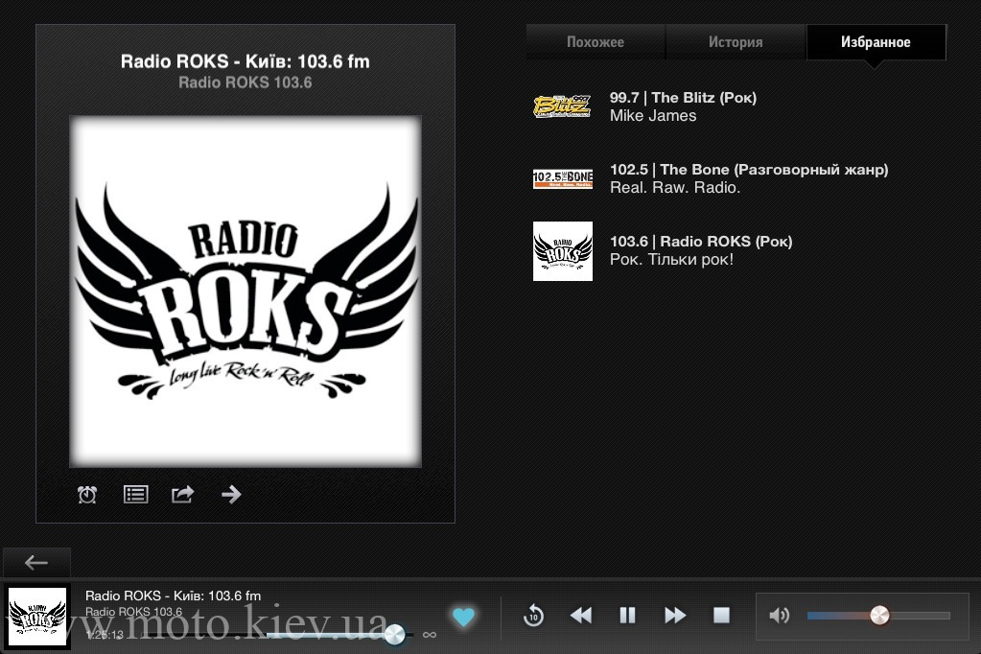The width and height of the screenshot is (981, 654).
Task: Pause playback with the pause button
Action: click(627, 616)
